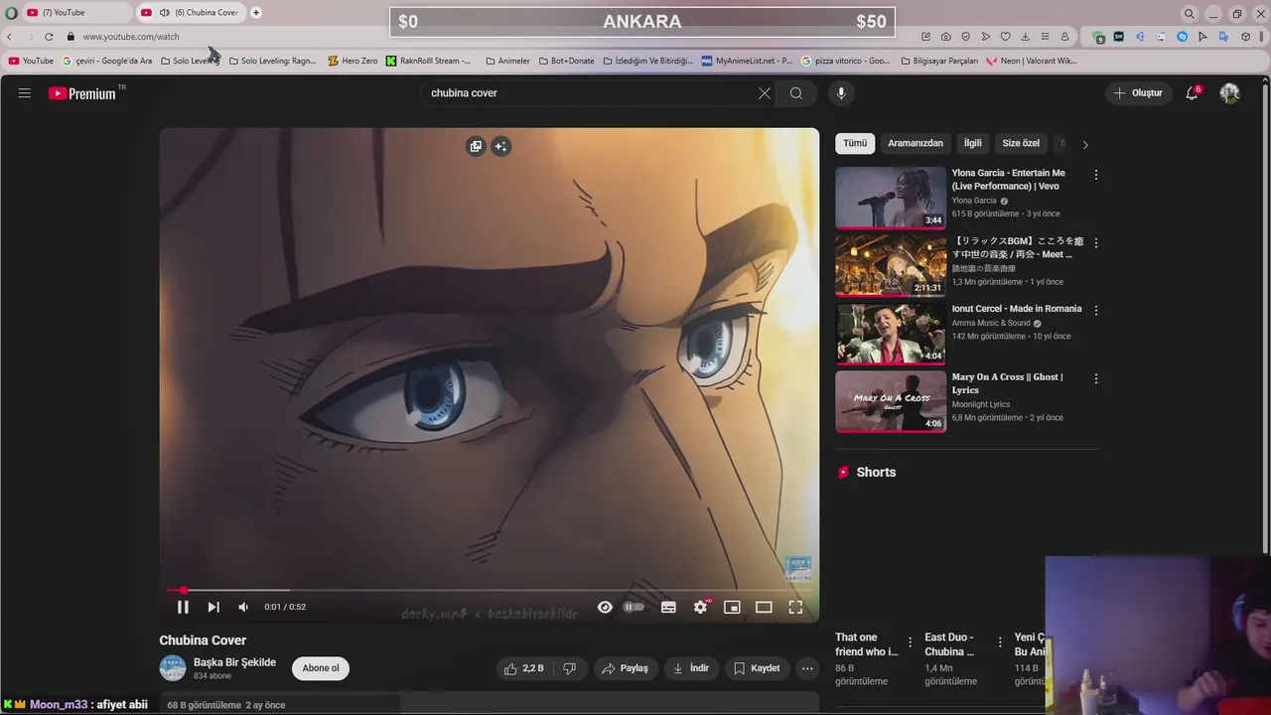Open options for Mary On A Cross

(1096, 378)
